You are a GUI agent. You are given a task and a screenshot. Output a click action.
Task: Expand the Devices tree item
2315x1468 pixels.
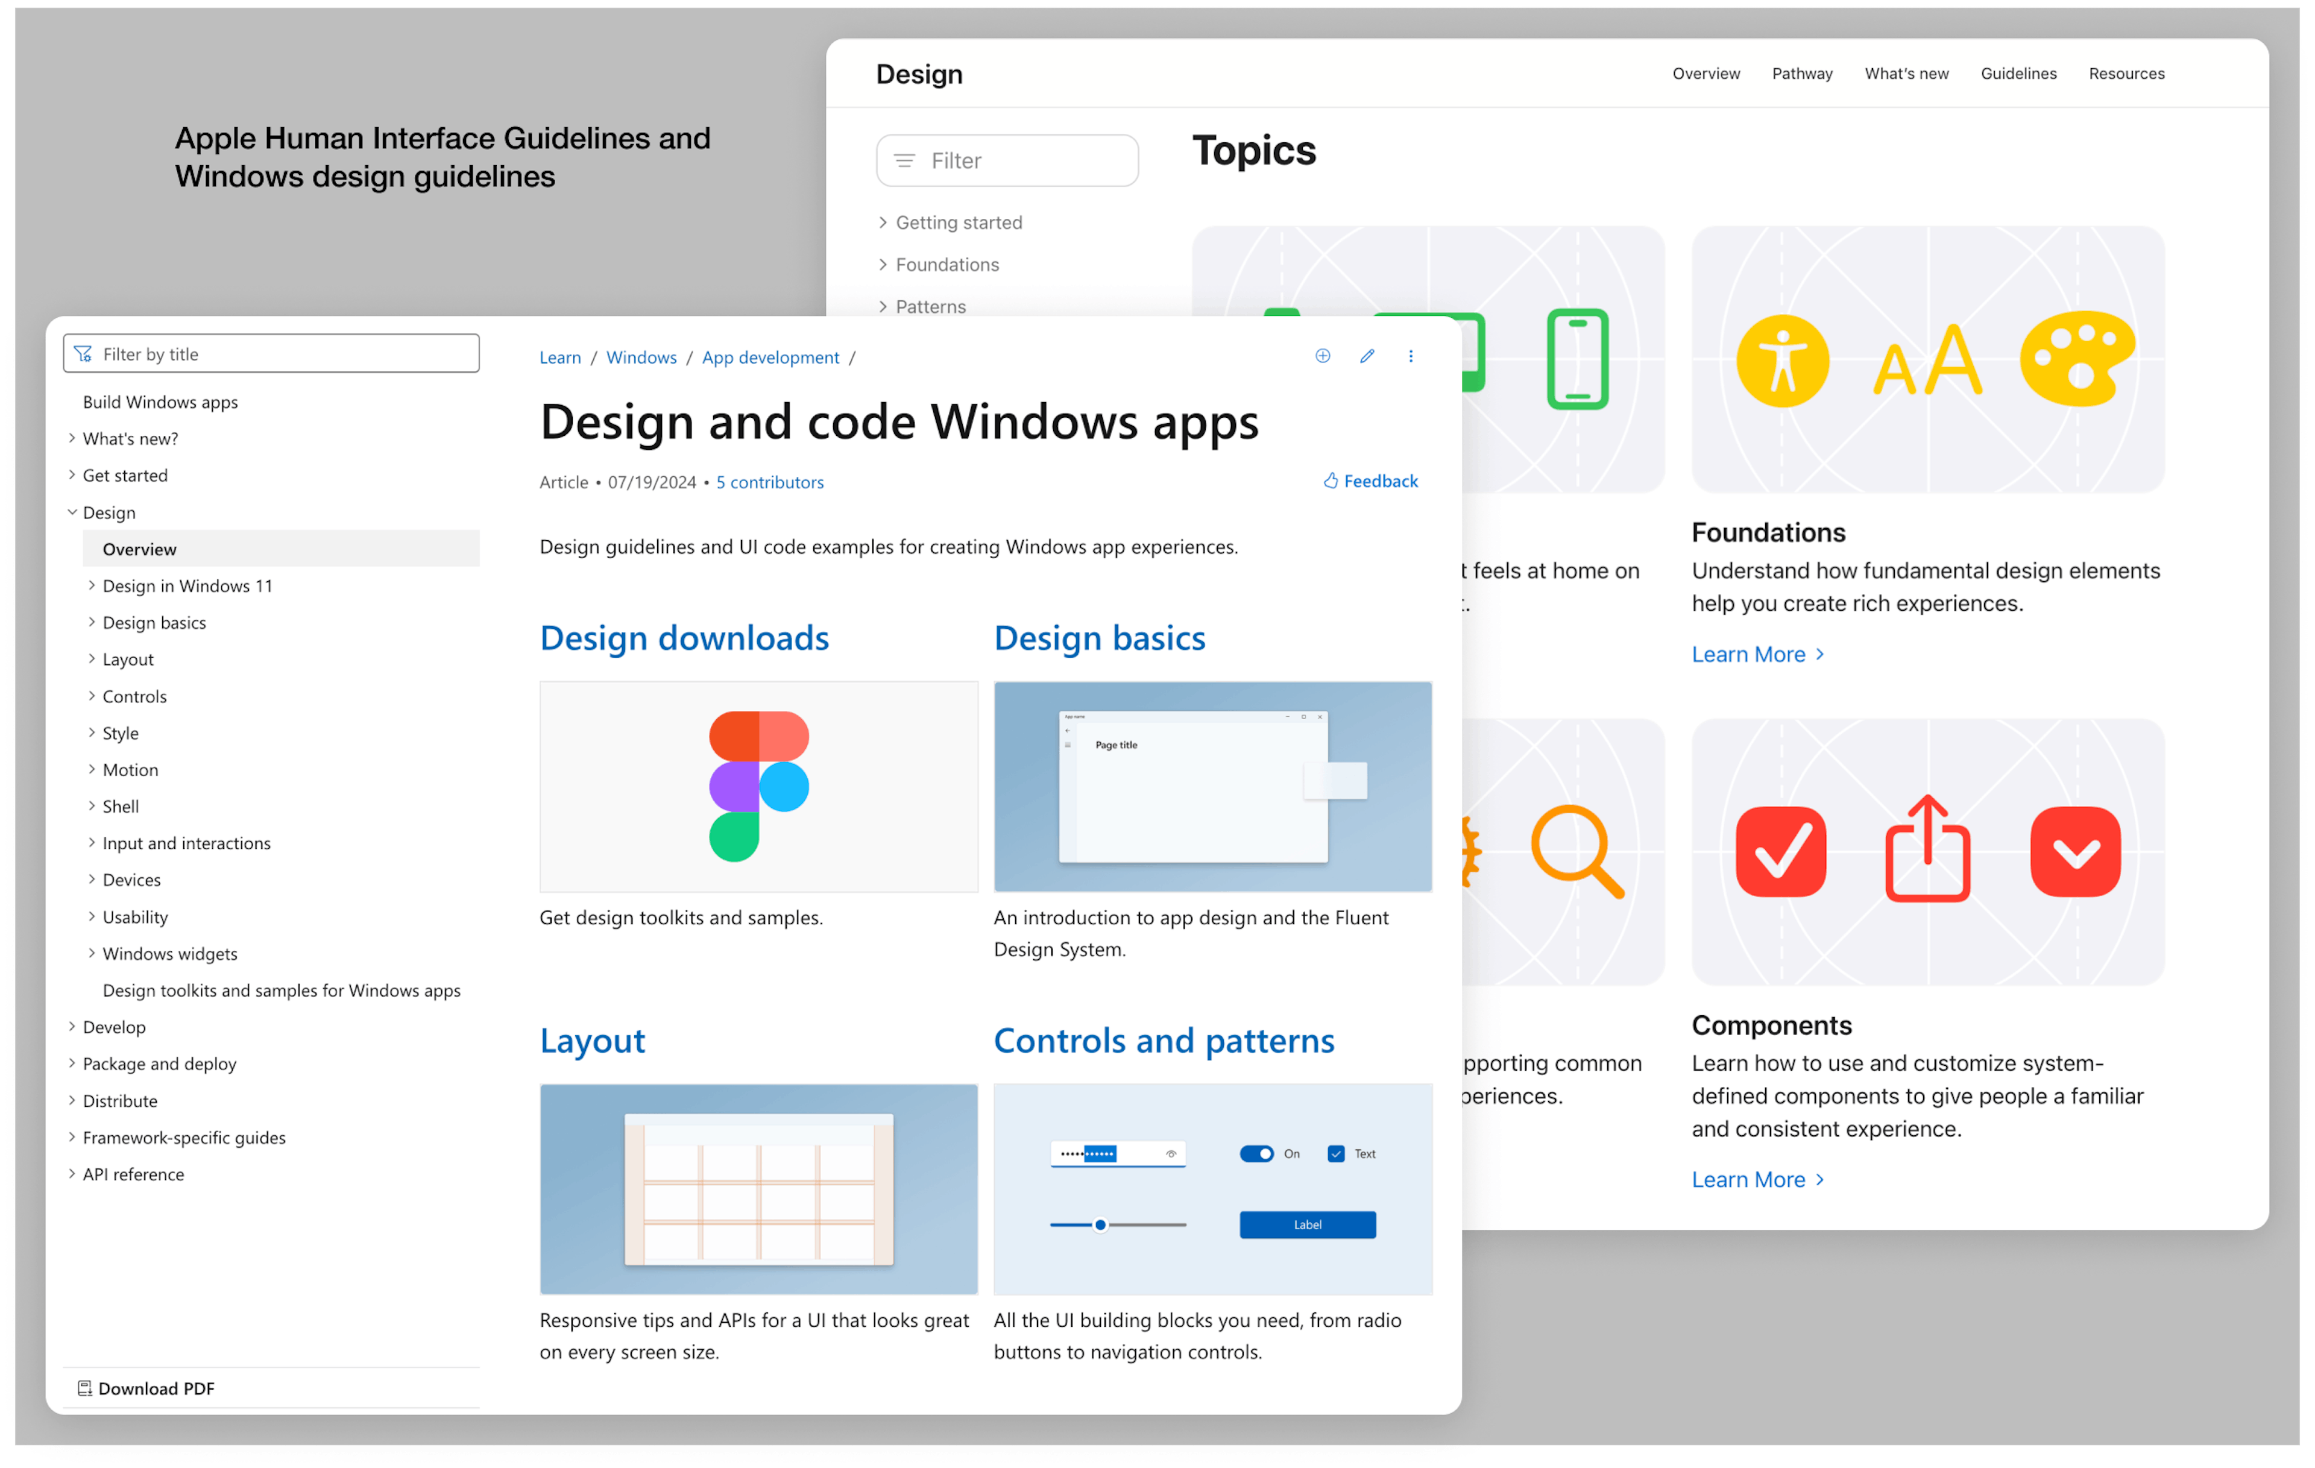92,880
